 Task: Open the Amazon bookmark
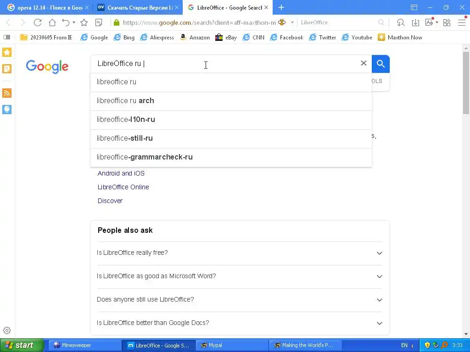(195, 38)
